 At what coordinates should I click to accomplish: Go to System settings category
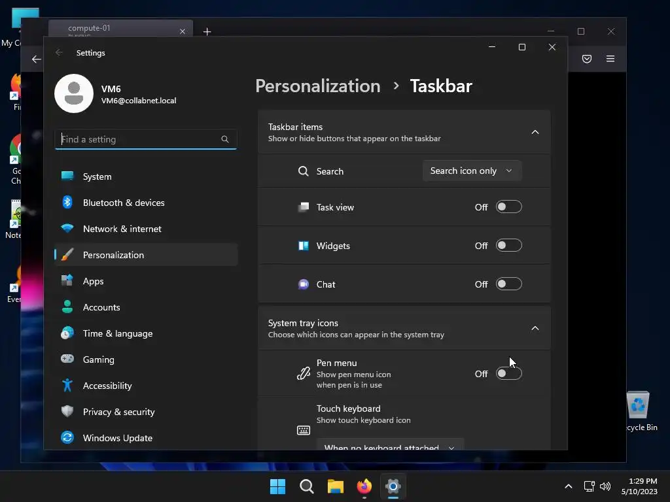[146, 176]
